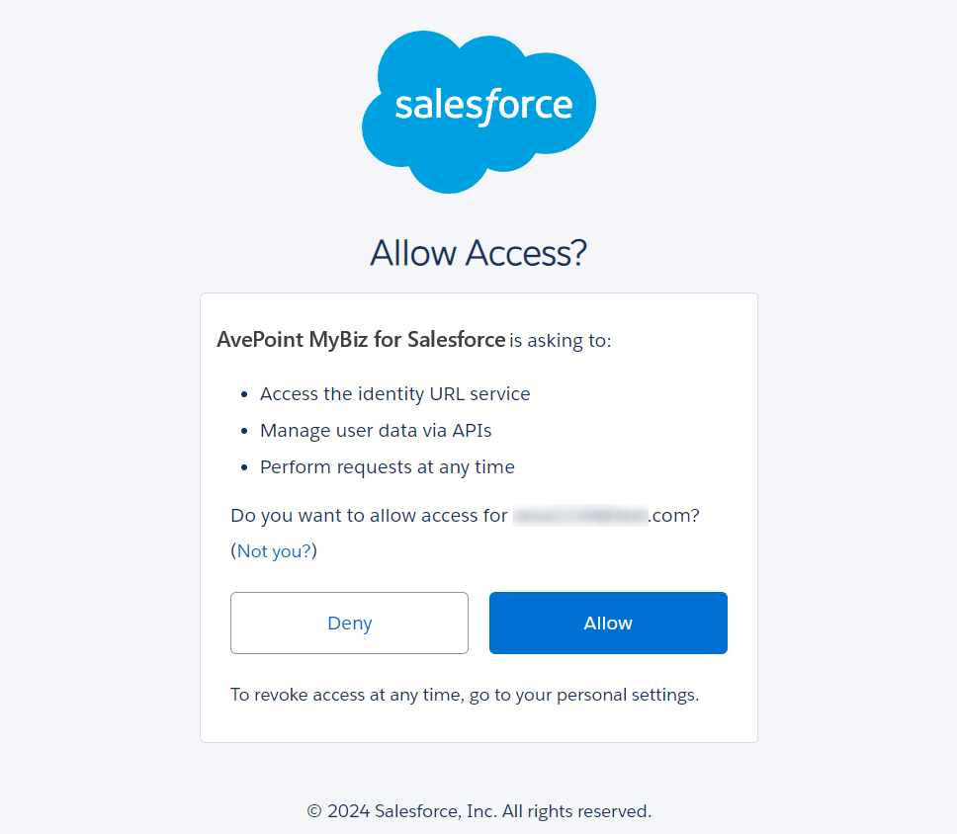Click the bullet beside Manage user data
957x834 pixels.
(x=243, y=429)
